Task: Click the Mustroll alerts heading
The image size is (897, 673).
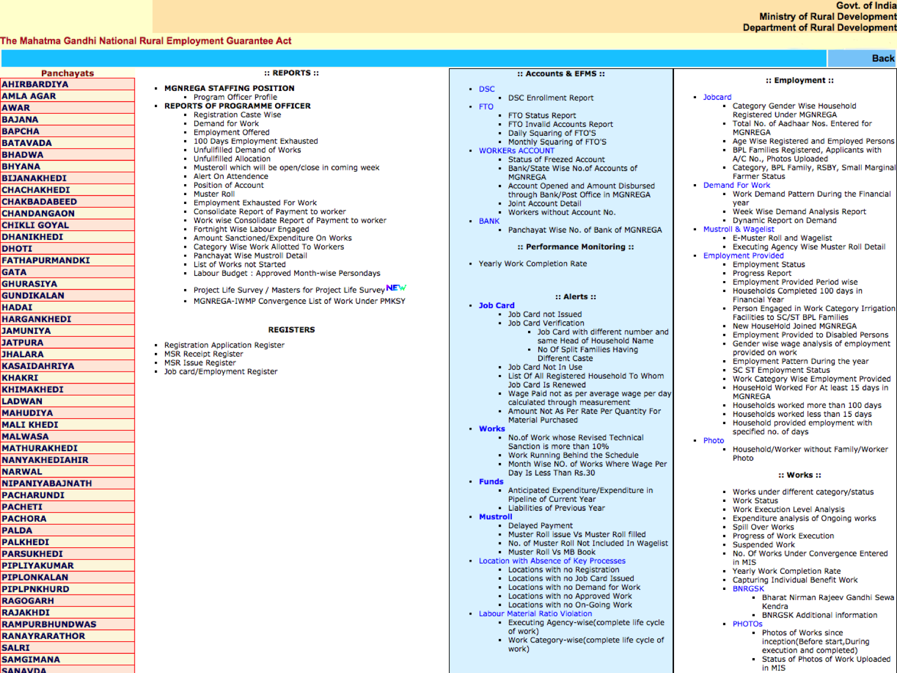Action: (496, 517)
